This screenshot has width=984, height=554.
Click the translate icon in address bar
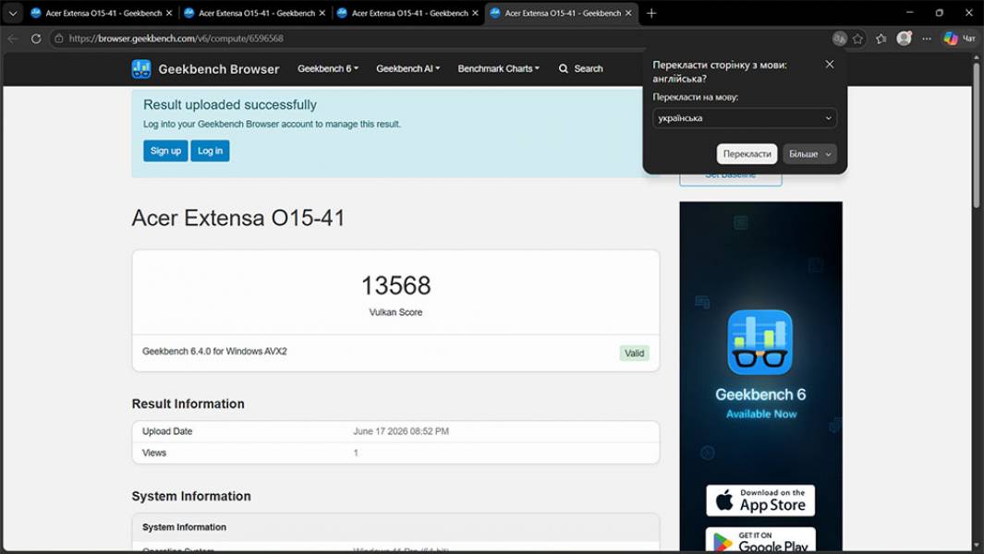point(839,39)
